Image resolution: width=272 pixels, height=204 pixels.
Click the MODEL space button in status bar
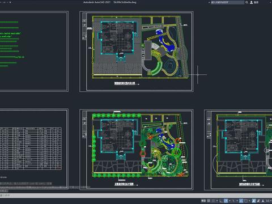(203, 201)
